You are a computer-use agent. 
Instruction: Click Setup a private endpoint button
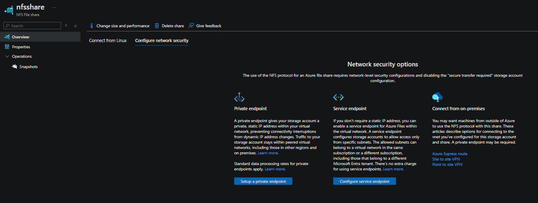click(263, 181)
